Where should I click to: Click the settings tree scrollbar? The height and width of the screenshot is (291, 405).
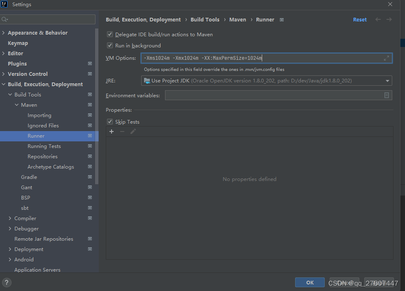pos(97,106)
